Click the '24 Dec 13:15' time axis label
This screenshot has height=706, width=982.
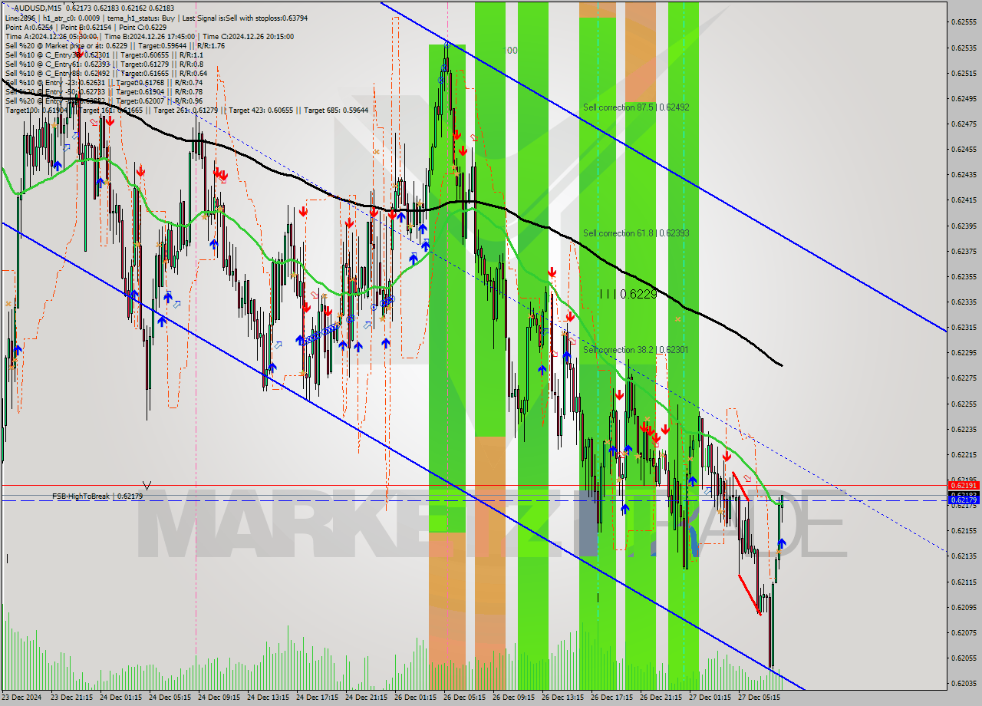pos(269,698)
